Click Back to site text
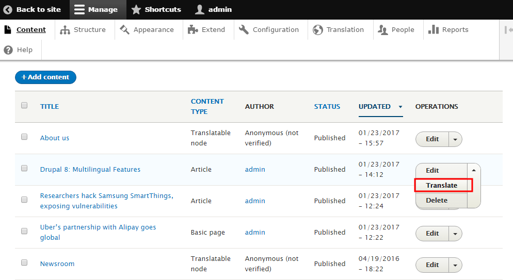The image size is (513, 280). coord(39,10)
